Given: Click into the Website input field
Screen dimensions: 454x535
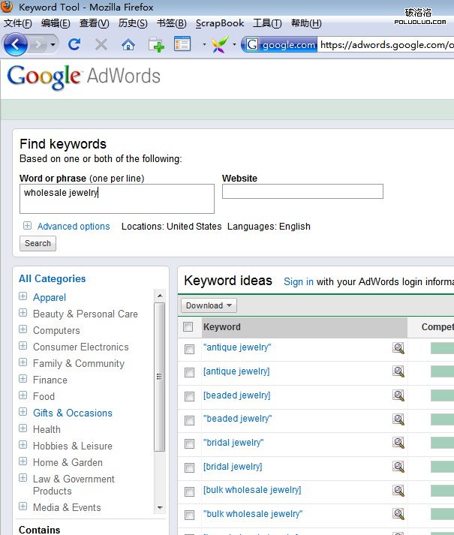Looking at the screenshot, I should coord(302,192).
